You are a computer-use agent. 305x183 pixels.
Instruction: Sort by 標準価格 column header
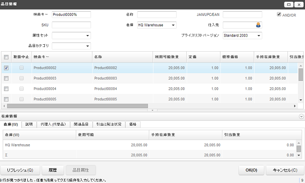pyautogui.click(x=237, y=57)
